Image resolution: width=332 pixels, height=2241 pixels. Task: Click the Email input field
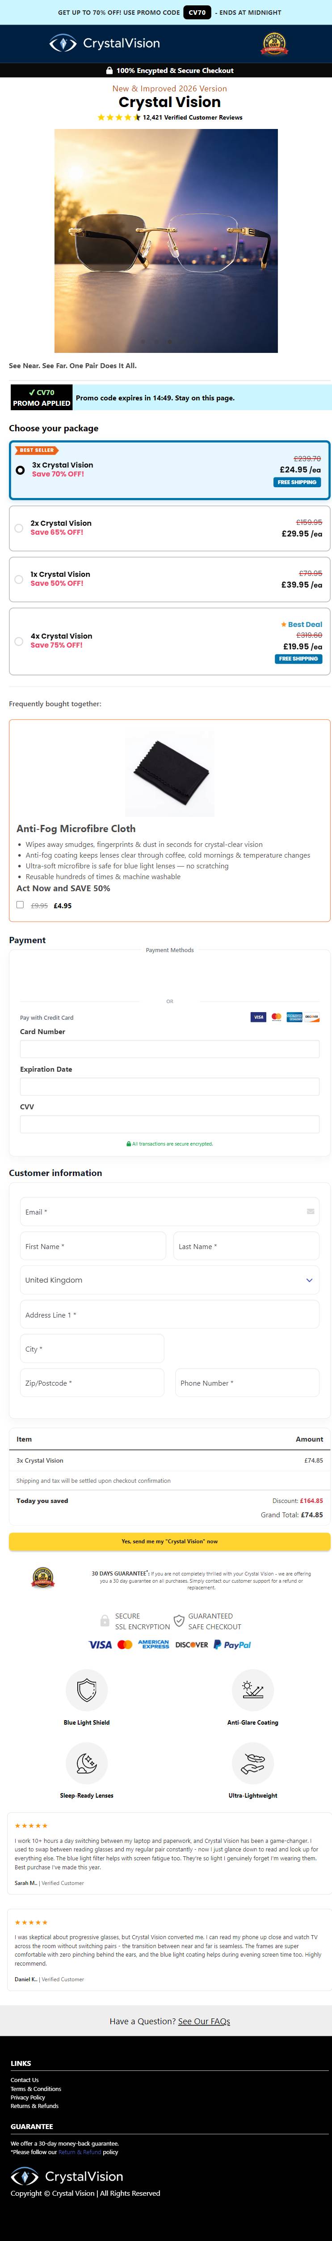pyautogui.click(x=169, y=1211)
